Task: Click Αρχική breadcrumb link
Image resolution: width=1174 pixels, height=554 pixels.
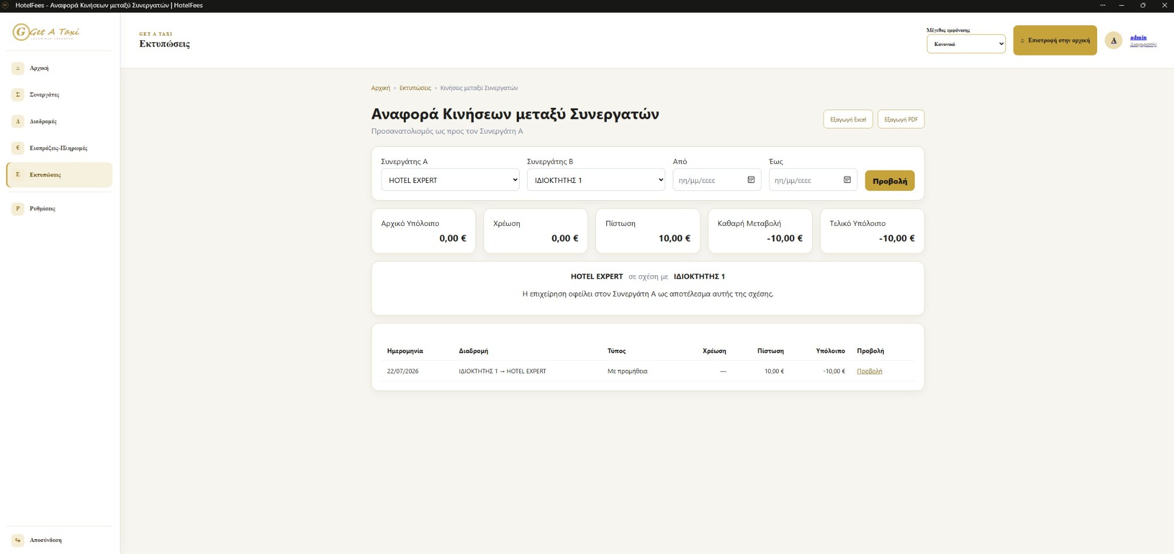Action: [380, 88]
